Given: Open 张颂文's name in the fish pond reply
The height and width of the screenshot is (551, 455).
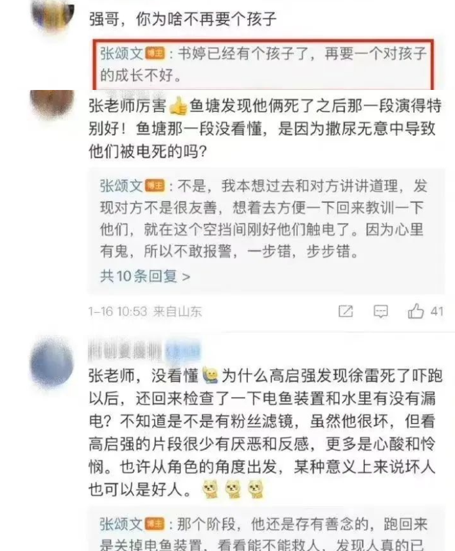Looking at the screenshot, I should (121, 186).
